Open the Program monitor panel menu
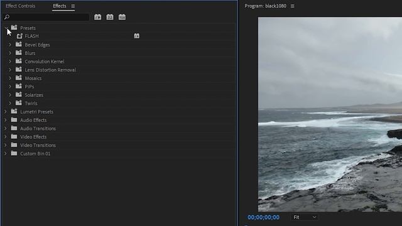This screenshot has height=226, width=402. [x=292, y=6]
